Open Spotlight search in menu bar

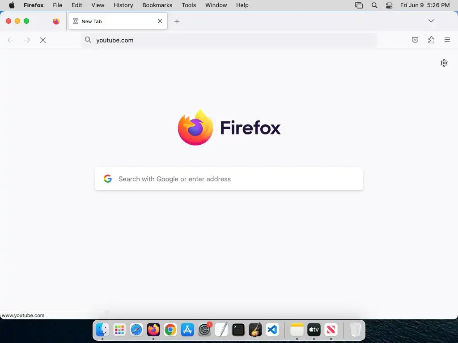click(374, 5)
